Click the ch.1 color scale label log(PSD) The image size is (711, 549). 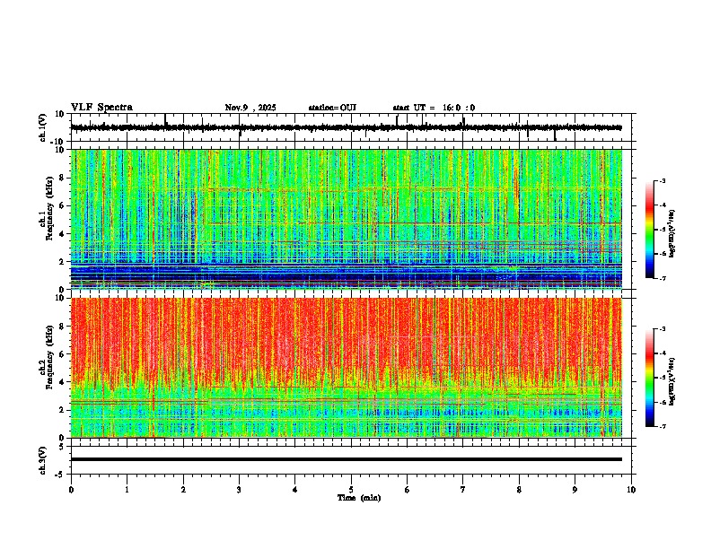pyautogui.click(x=672, y=234)
